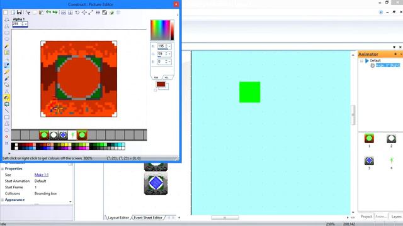
Task: Select the rectangle selection tool in left toolbox
Action: click(x=7, y=33)
